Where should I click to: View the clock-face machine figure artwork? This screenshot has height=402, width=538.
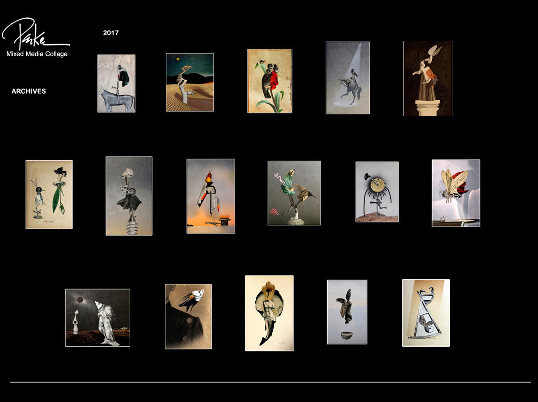pos(377,192)
